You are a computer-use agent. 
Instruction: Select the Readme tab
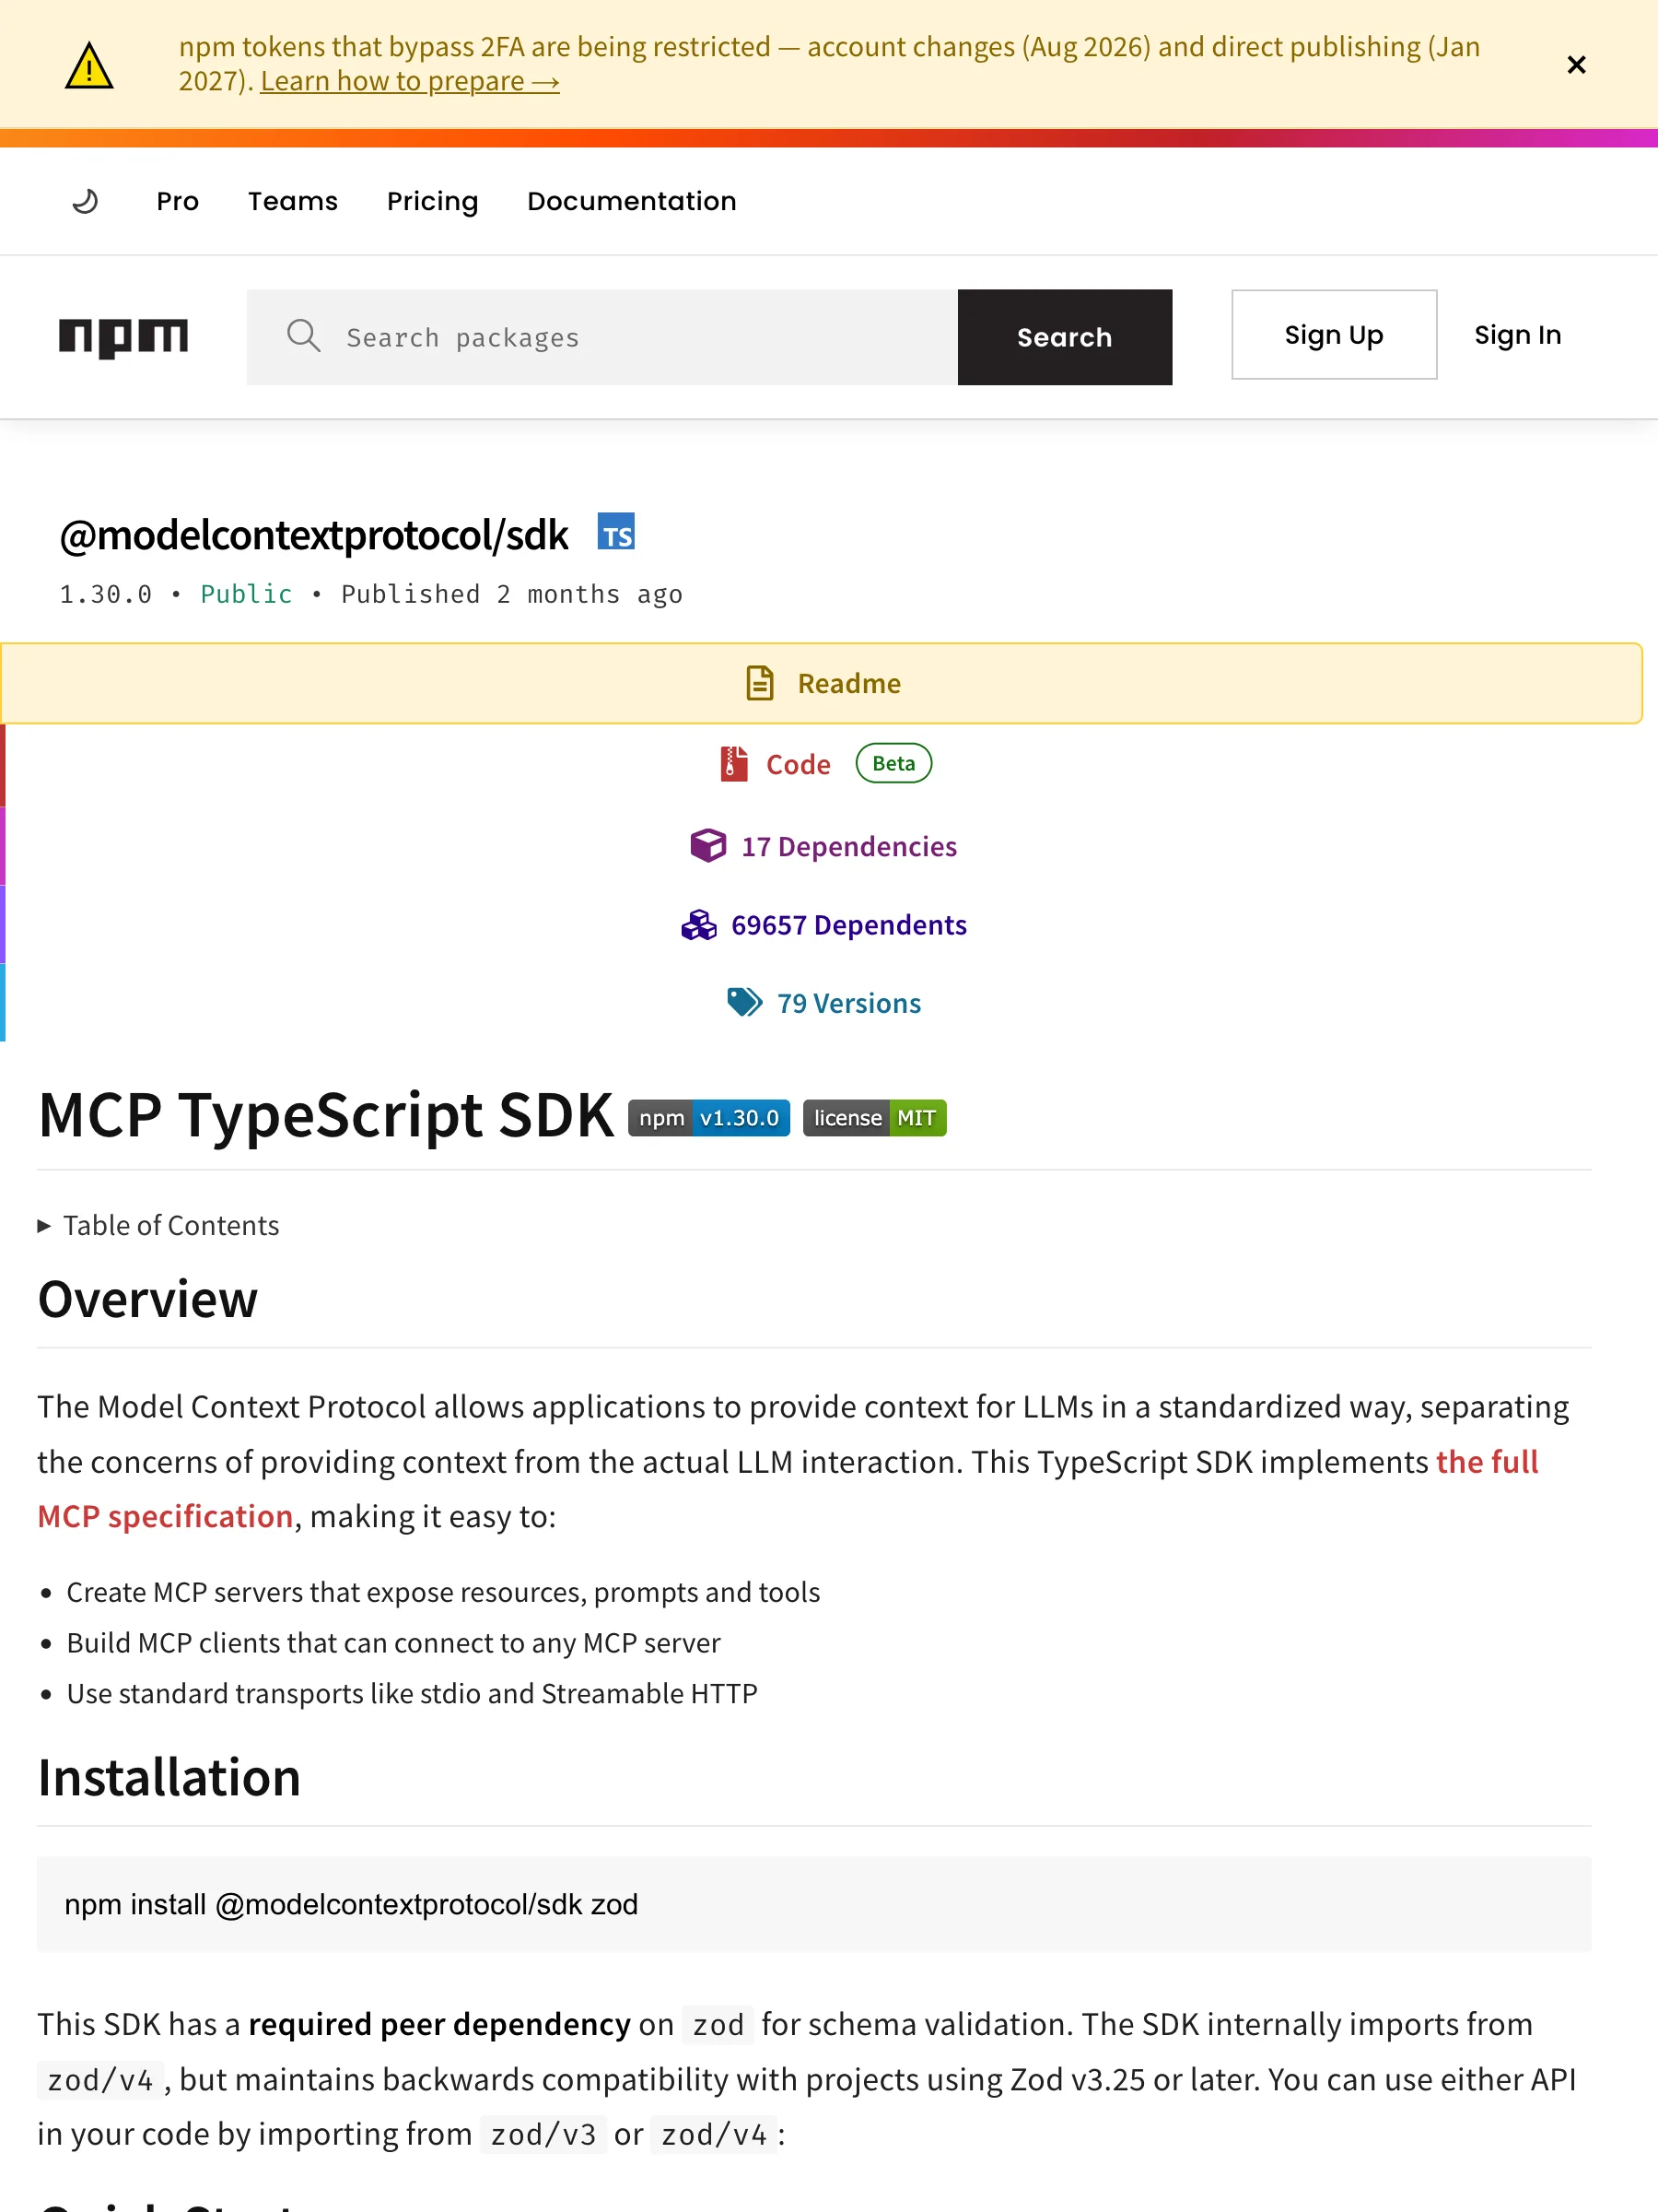(x=822, y=683)
